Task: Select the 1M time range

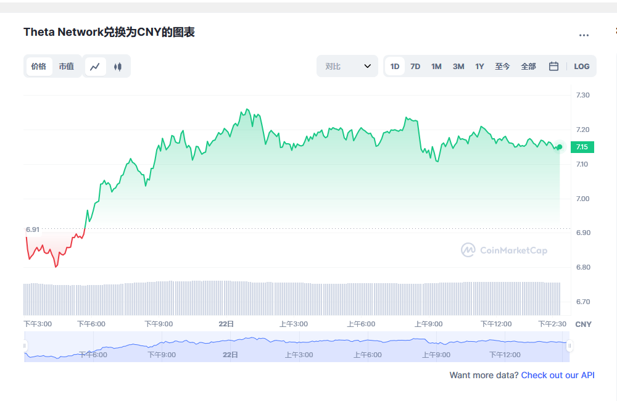Action: coord(436,66)
